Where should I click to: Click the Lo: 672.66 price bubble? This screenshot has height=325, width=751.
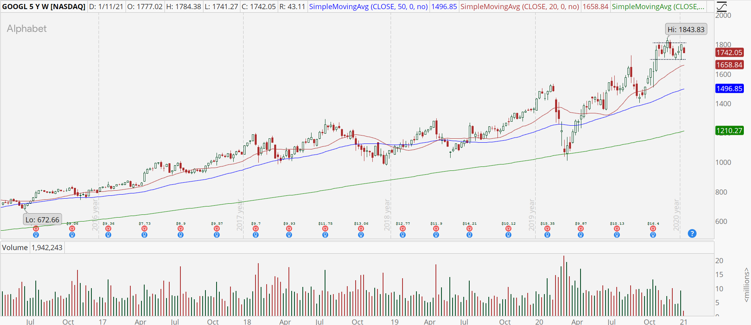[43, 220]
